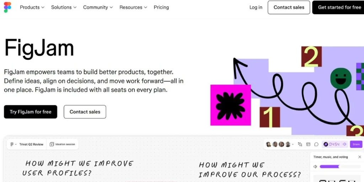Viewport: 364px width, 182px height.
Task: Open the Resources menu
Action: (133, 7)
